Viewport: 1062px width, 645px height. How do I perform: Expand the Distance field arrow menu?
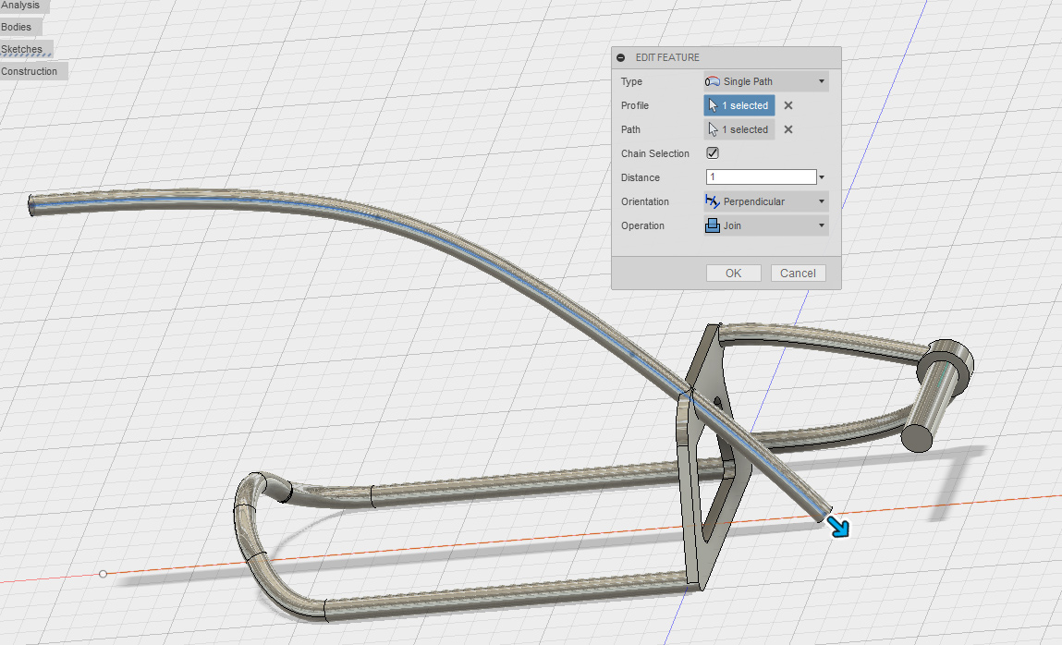(822, 177)
